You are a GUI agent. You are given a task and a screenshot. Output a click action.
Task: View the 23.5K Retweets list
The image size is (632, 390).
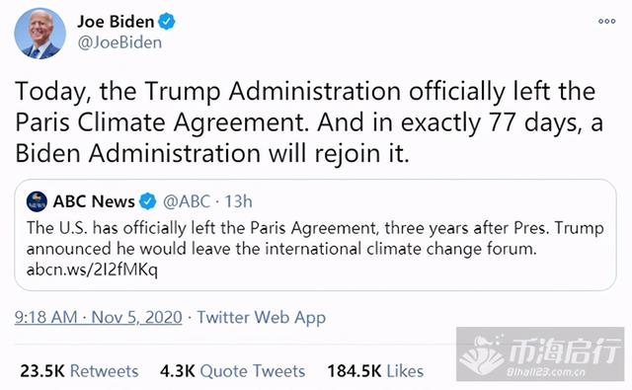click(79, 371)
